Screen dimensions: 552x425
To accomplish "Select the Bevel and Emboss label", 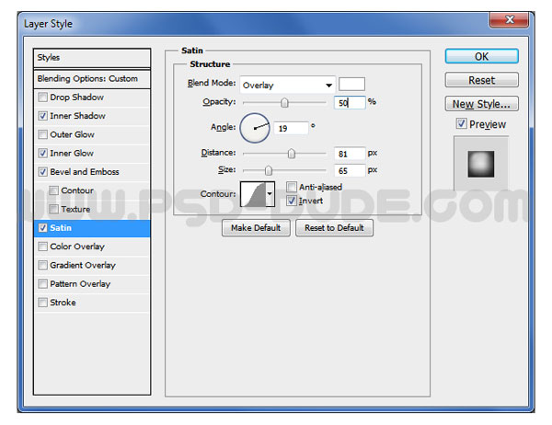I will click(x=85, y=171).
